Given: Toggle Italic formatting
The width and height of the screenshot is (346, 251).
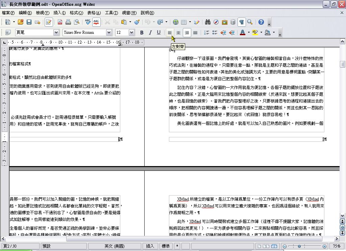Looking at the screenshot, I should click(150, 32).
